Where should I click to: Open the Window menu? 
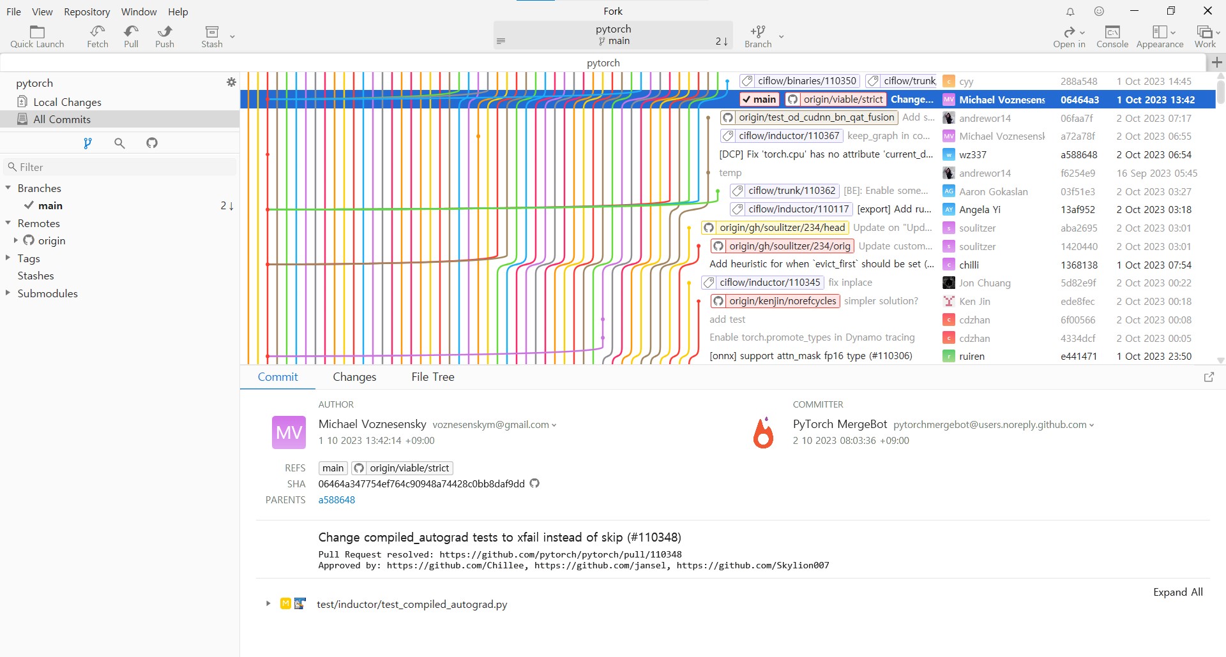tap(139, 11)
